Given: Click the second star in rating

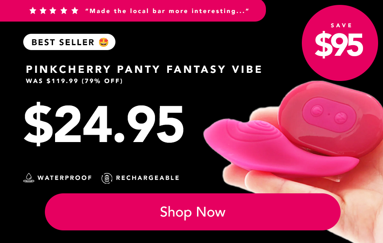Looking at the screenshot, I should (x=43, y=11).
